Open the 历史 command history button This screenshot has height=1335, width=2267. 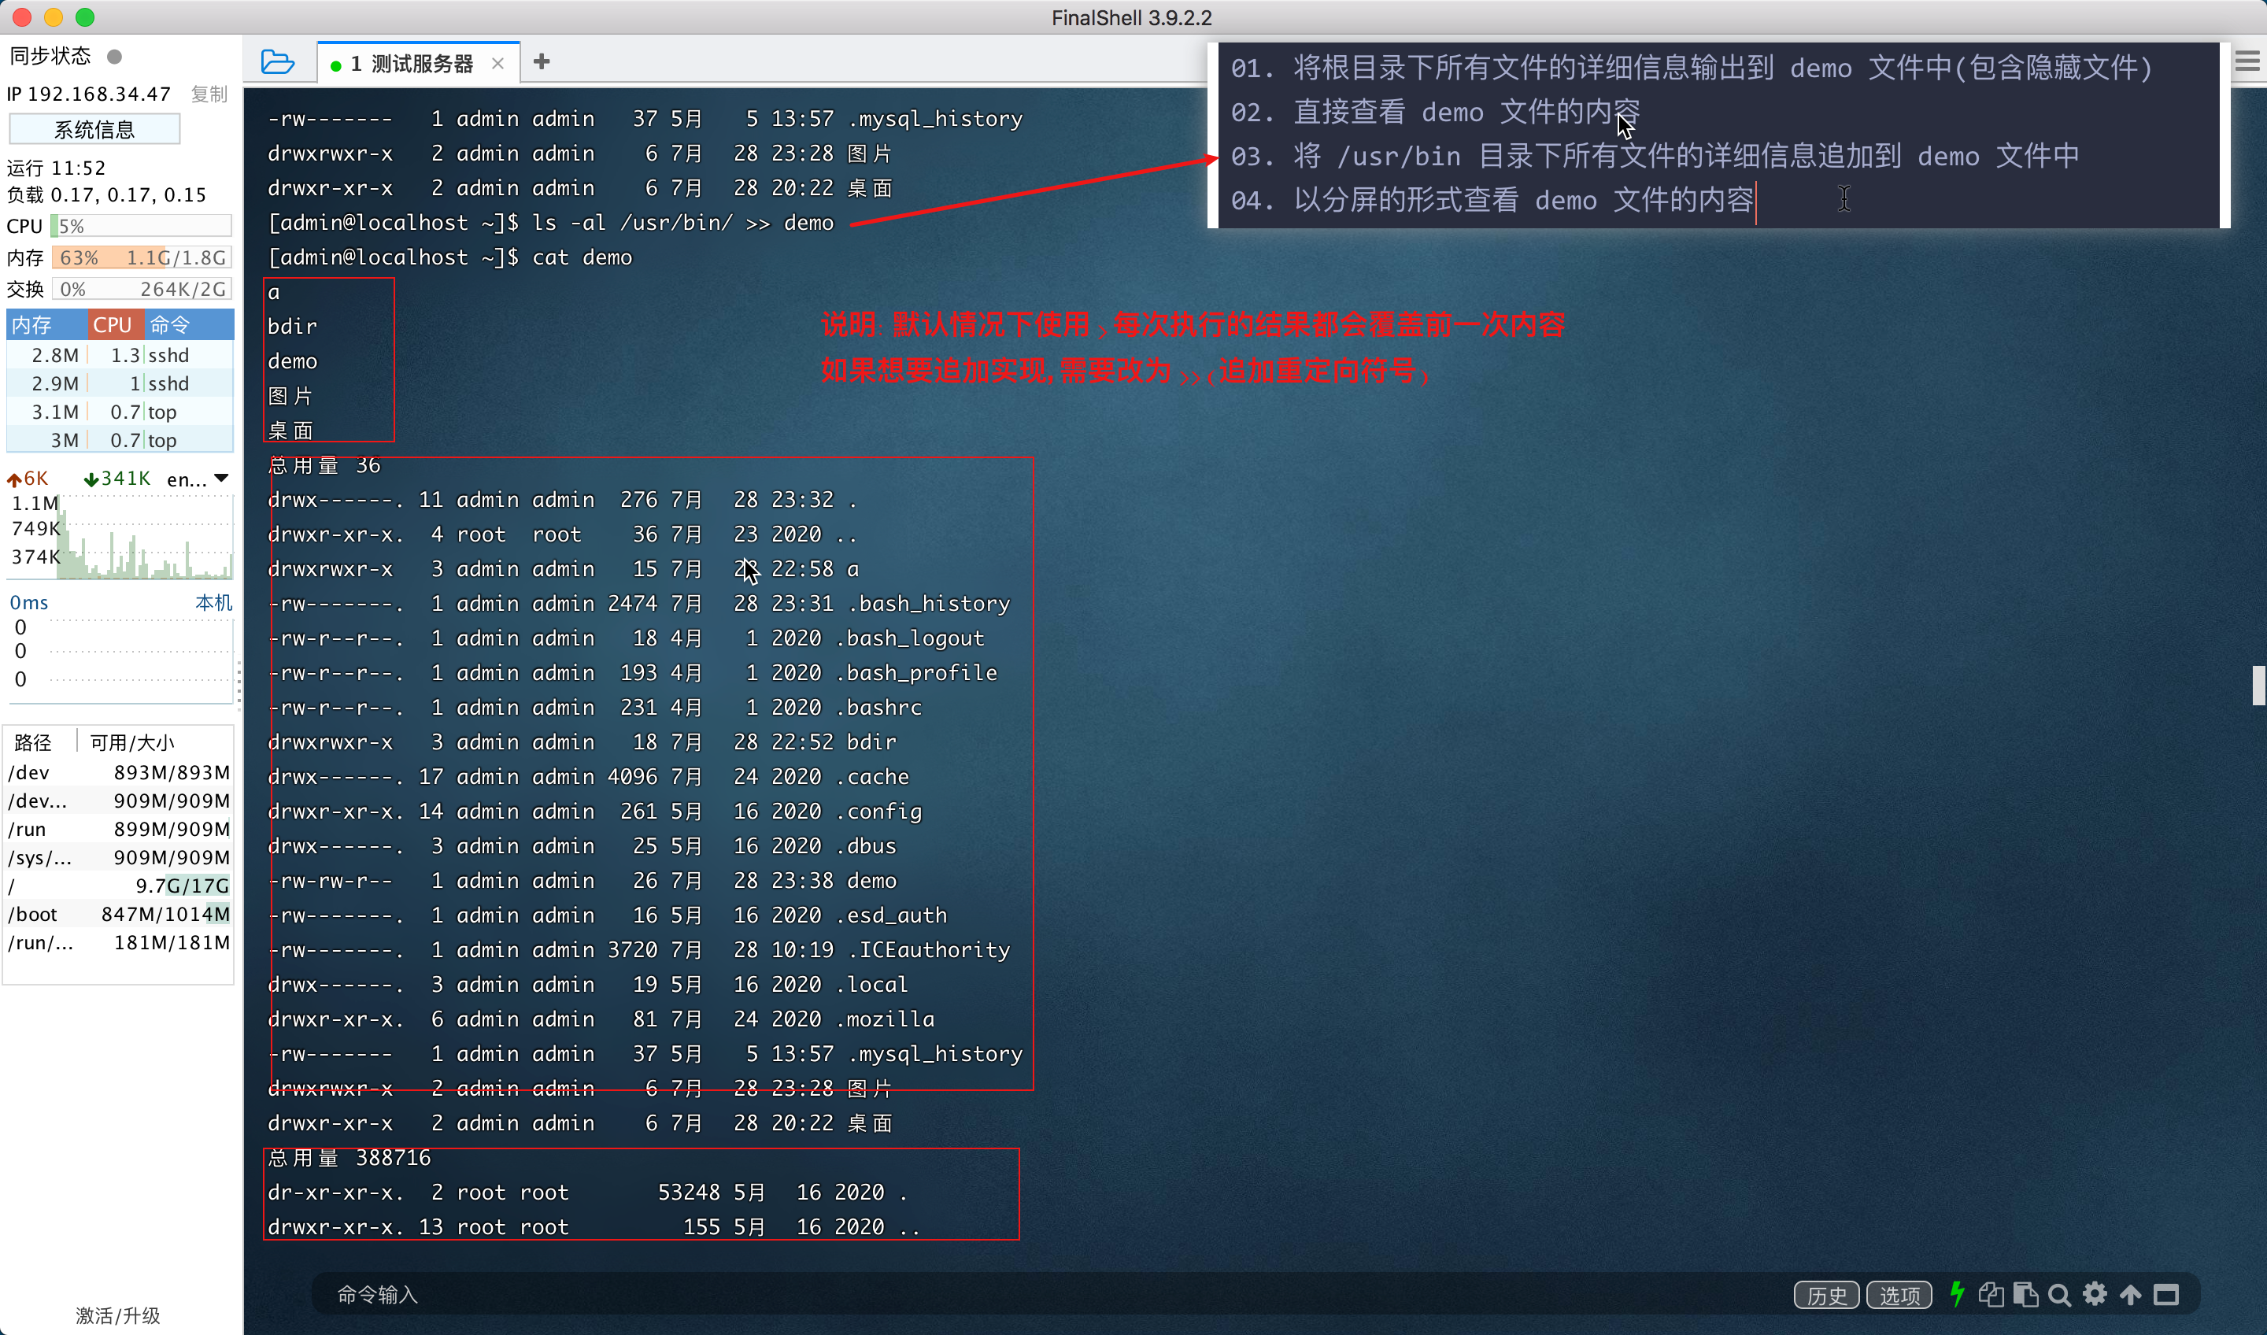tap(1826, 1295)
